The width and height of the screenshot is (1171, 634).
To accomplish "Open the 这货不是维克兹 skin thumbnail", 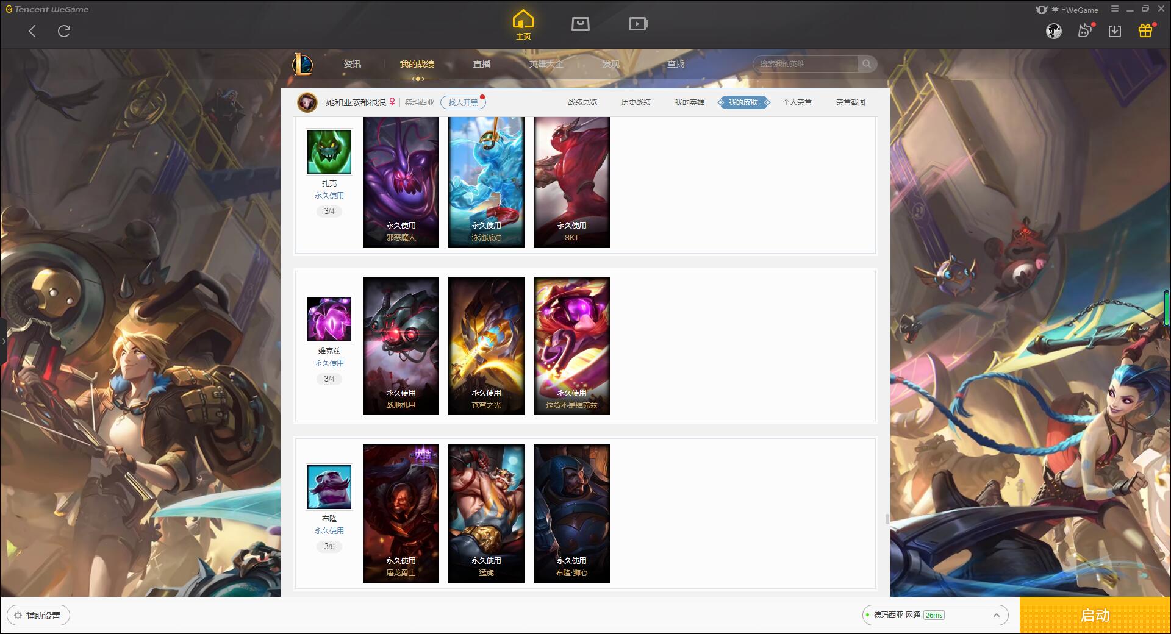I will tap(571, 346).
